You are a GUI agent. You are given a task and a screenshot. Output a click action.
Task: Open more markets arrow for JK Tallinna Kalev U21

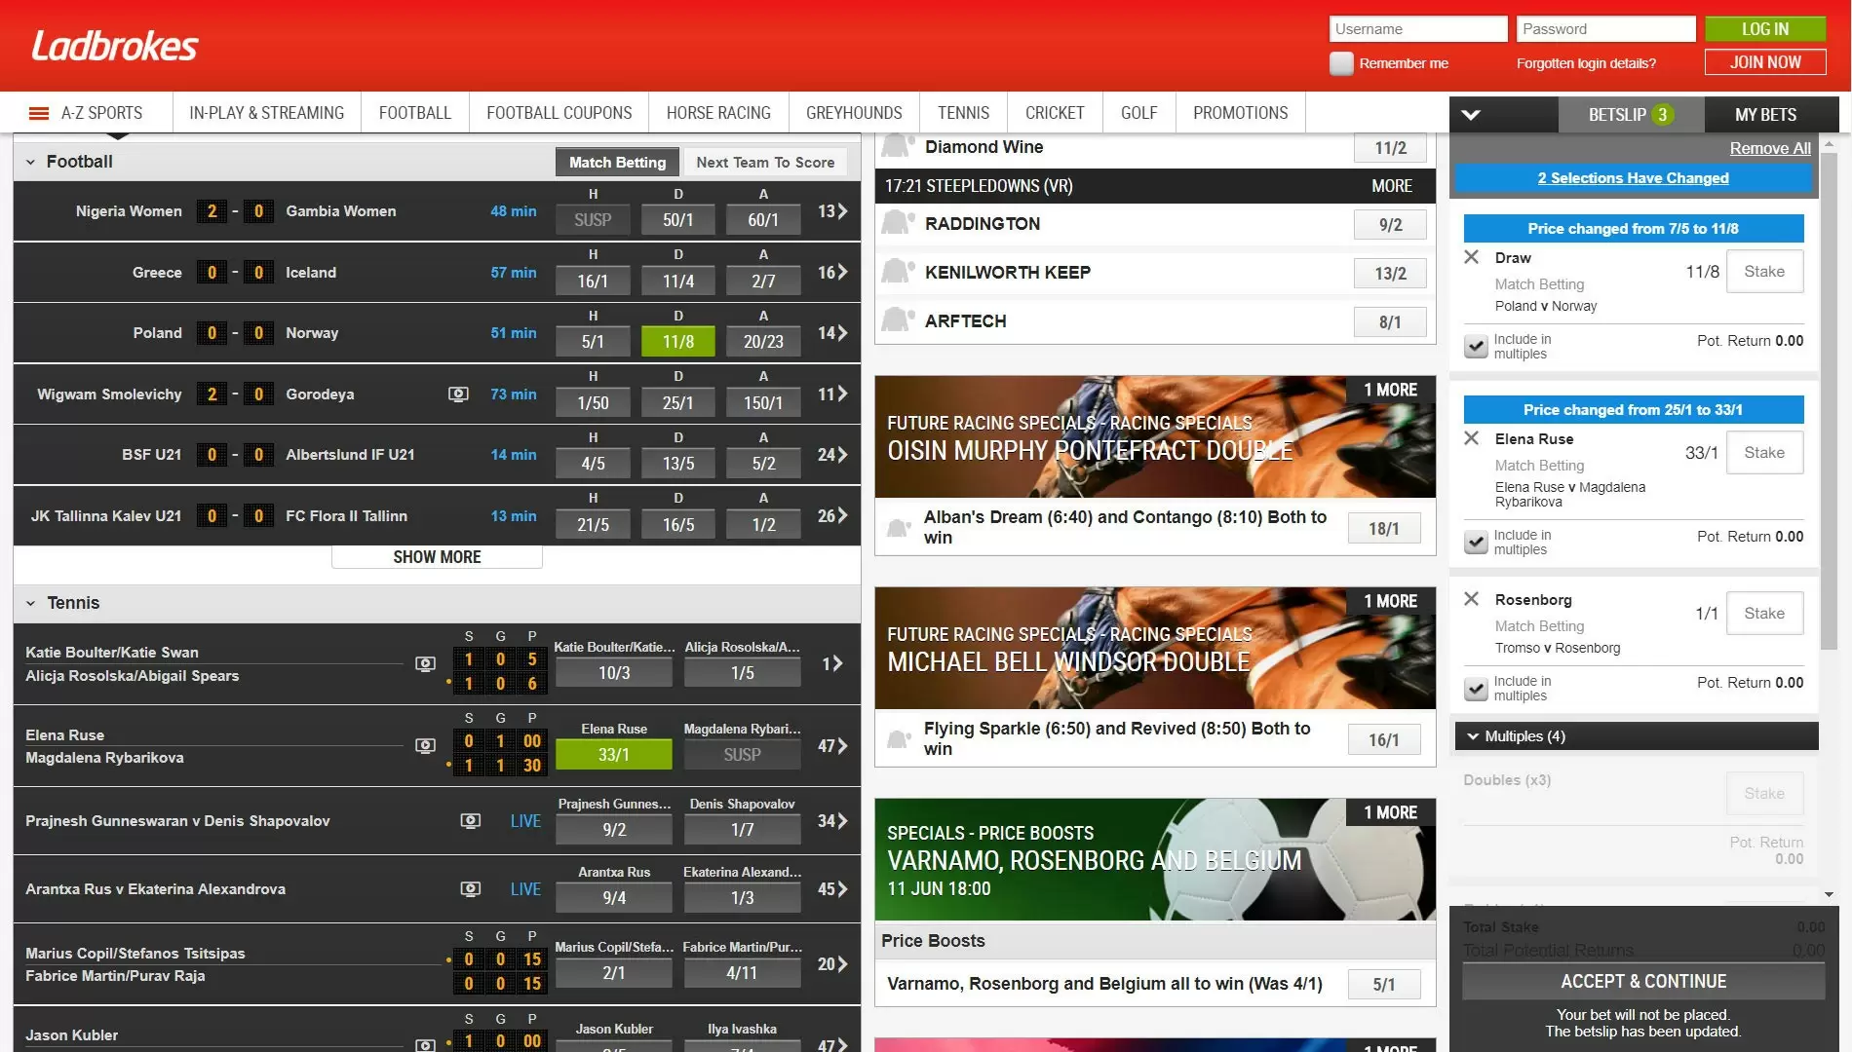click(x=833, y=515)
